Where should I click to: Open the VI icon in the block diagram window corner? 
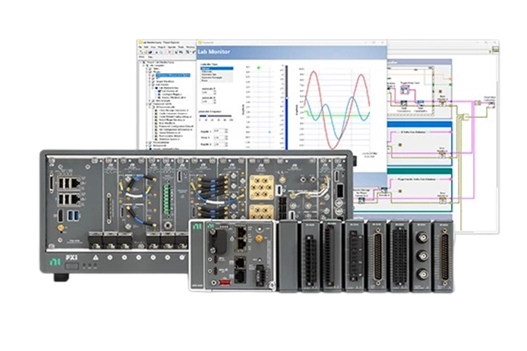coord(495,50)
